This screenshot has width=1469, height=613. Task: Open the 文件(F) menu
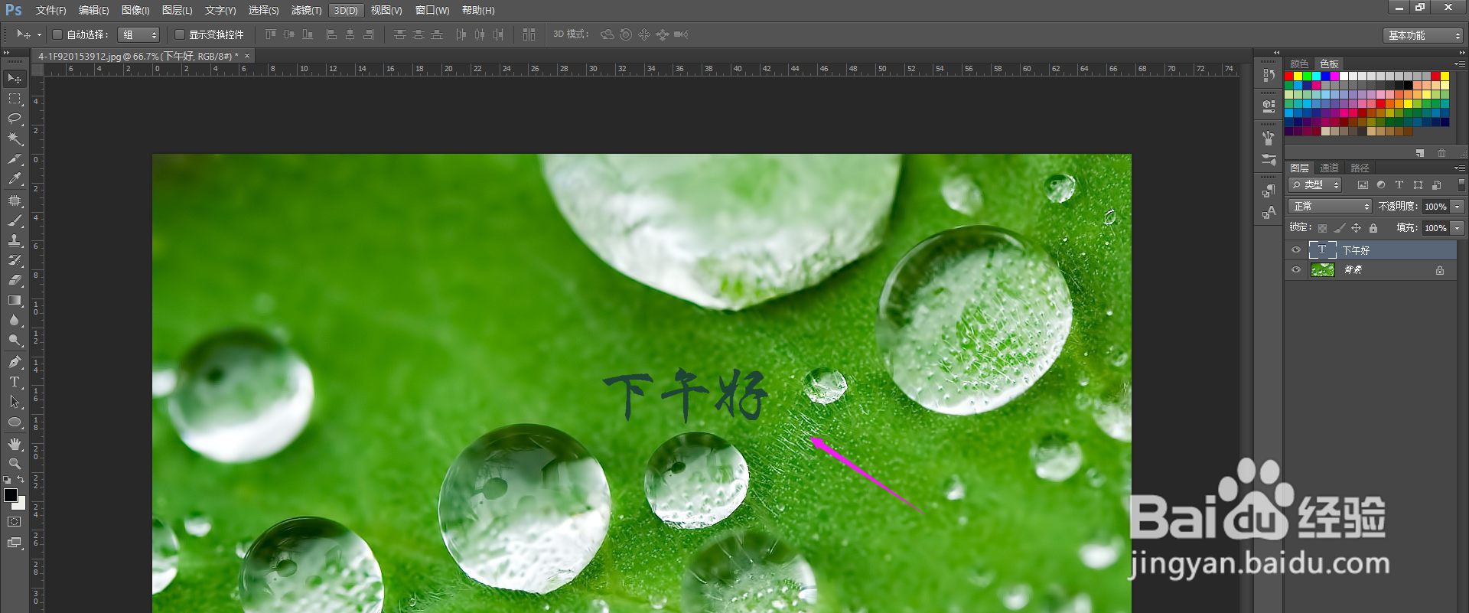[50, 11]
